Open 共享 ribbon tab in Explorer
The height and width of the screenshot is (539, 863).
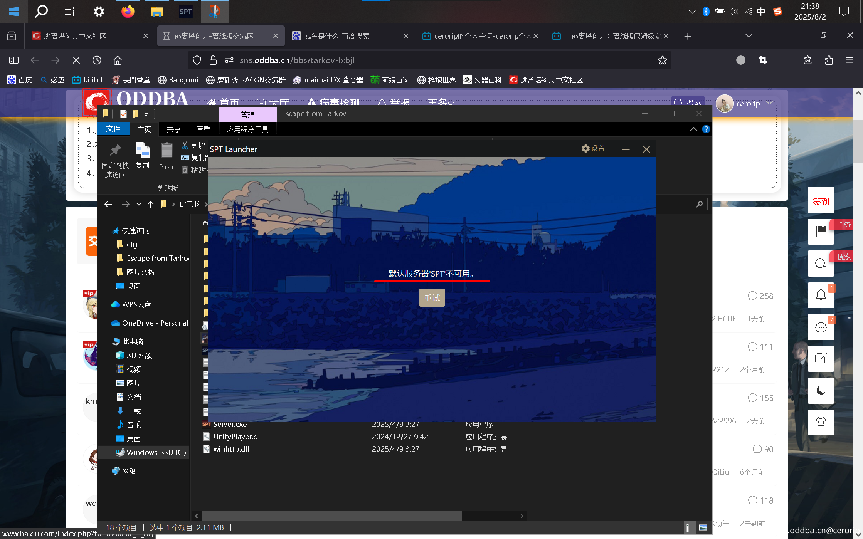click(173, 129)
